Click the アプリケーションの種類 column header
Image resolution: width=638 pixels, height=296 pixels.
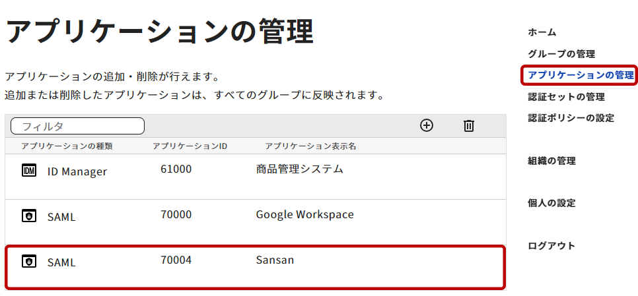coord(67,146)
